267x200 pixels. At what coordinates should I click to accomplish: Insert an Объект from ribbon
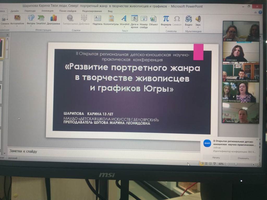tap(153, 20)
